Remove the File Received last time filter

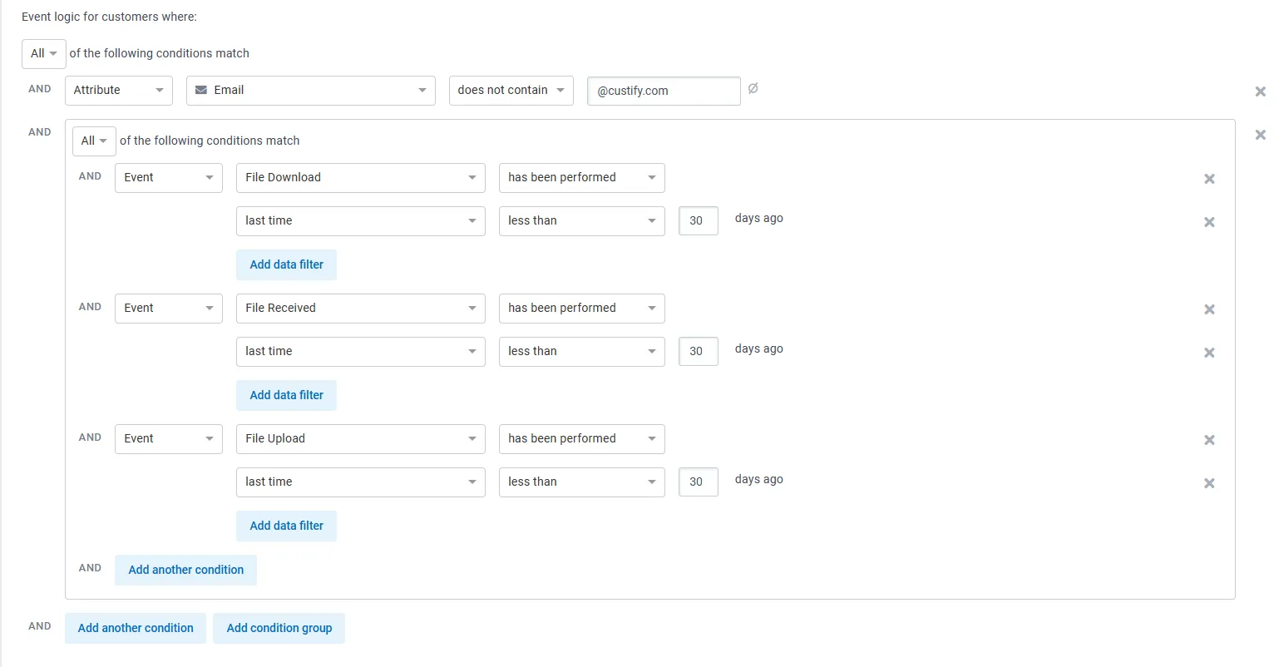click(1209, 353)
